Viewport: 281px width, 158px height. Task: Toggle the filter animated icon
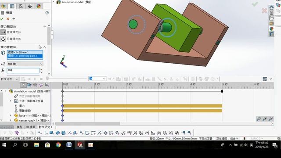tap(29, 85)
